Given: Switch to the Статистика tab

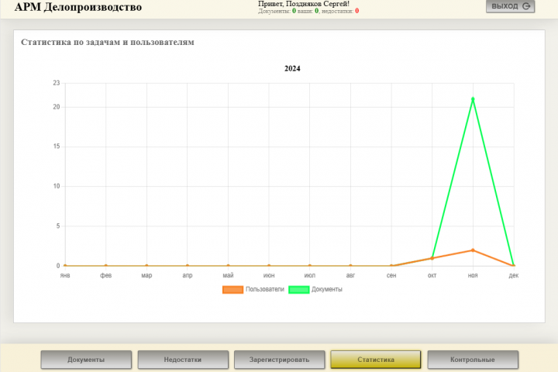Looking at the screenshot, I should 376,360.
